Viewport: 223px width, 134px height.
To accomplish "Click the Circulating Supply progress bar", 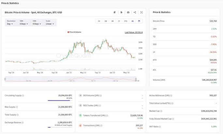I will 60,101.
